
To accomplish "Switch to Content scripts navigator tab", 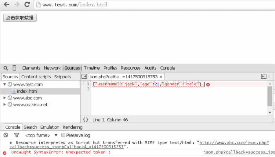I will 36,77.
